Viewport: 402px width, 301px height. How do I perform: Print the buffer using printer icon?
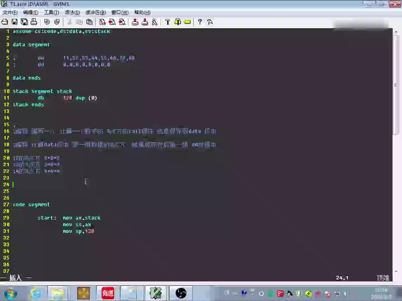click(x=34, y=22)
